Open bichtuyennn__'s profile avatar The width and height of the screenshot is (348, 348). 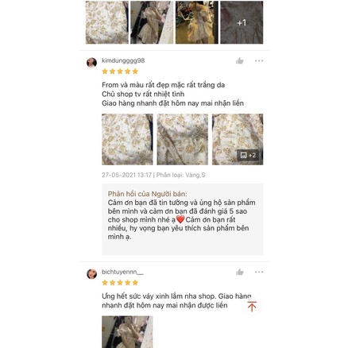coord(91,274)
